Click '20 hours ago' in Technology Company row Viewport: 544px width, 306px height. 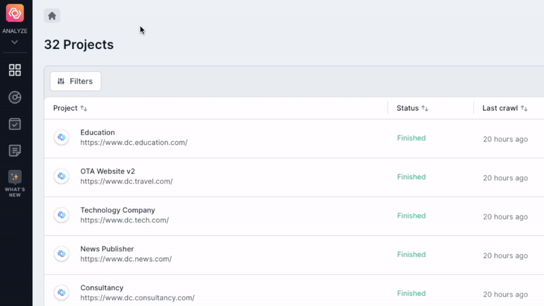(505, 217)
